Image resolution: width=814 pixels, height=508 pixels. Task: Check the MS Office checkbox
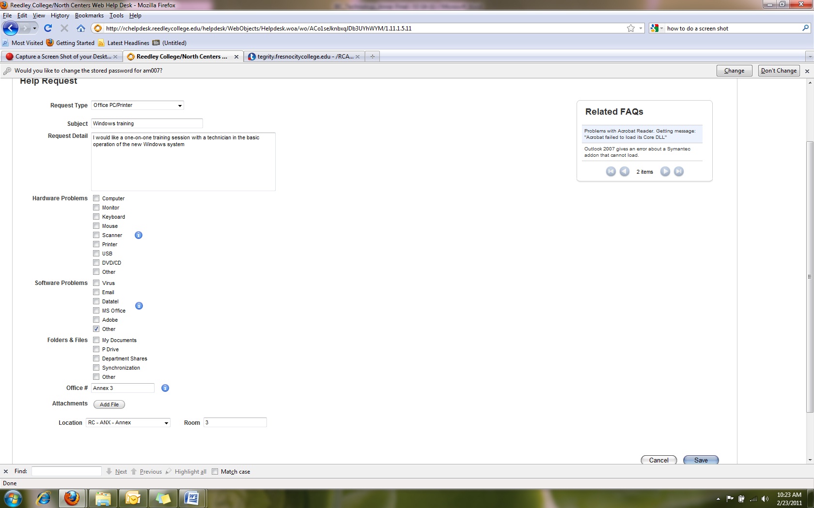96,311
